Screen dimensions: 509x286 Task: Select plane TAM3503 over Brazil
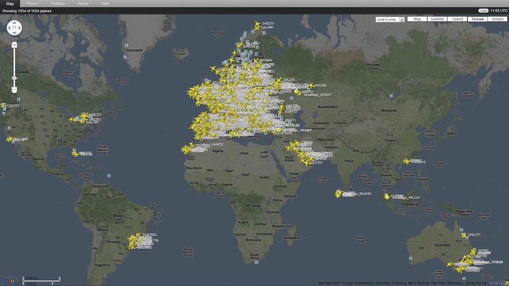pos(138,235)
